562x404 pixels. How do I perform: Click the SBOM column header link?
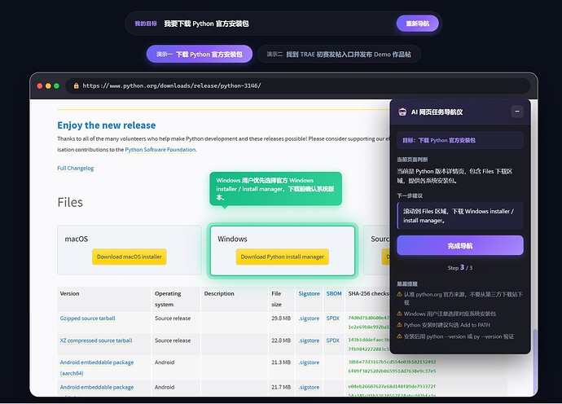[334, 293]
